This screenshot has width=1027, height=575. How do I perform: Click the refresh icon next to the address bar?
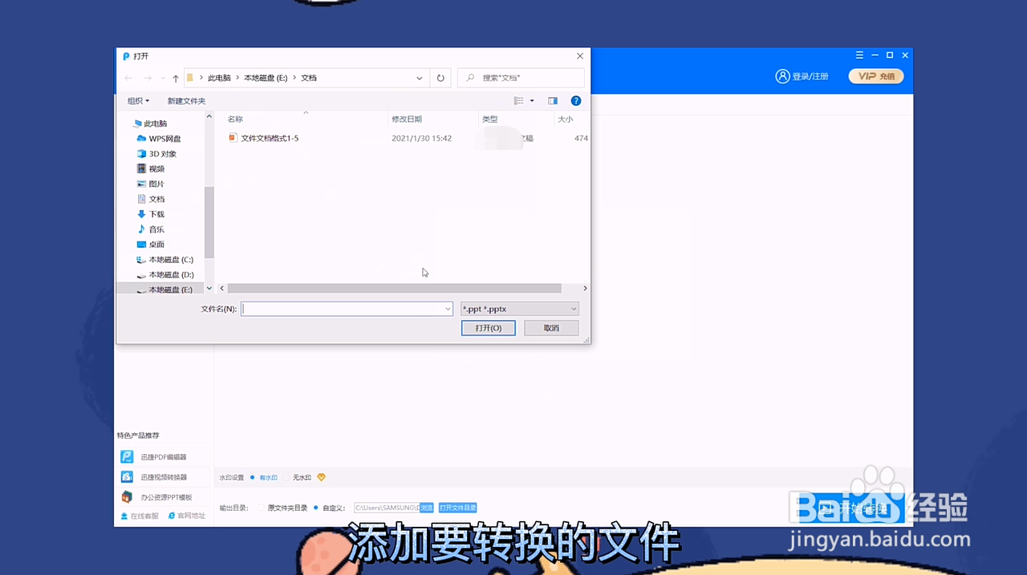pyautogui.click(x=440, y=78)
